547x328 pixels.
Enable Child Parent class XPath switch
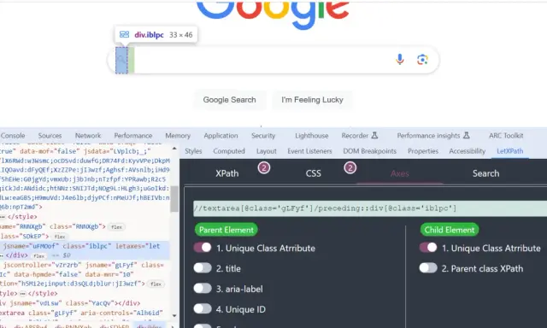pos(428,268)
